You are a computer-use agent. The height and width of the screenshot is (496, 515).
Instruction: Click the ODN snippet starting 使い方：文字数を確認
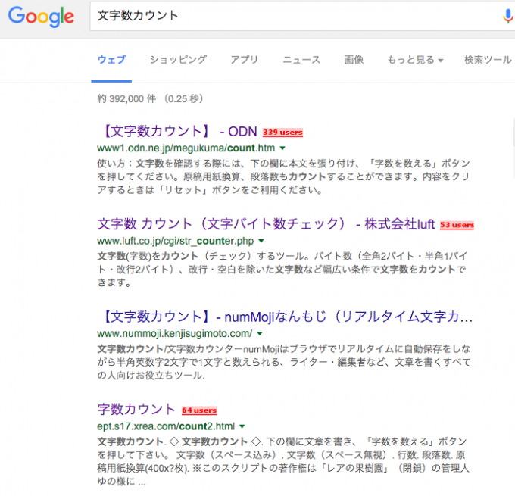pos(284,176)
